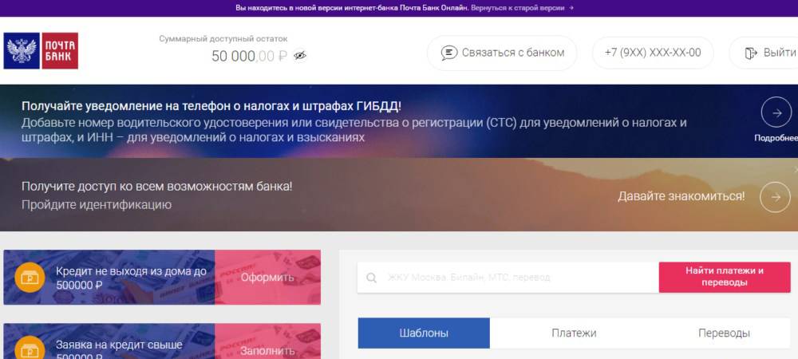This screenshot has height=359, width=798.
Task: Open the Платежи tab
Action: (574, 333)
